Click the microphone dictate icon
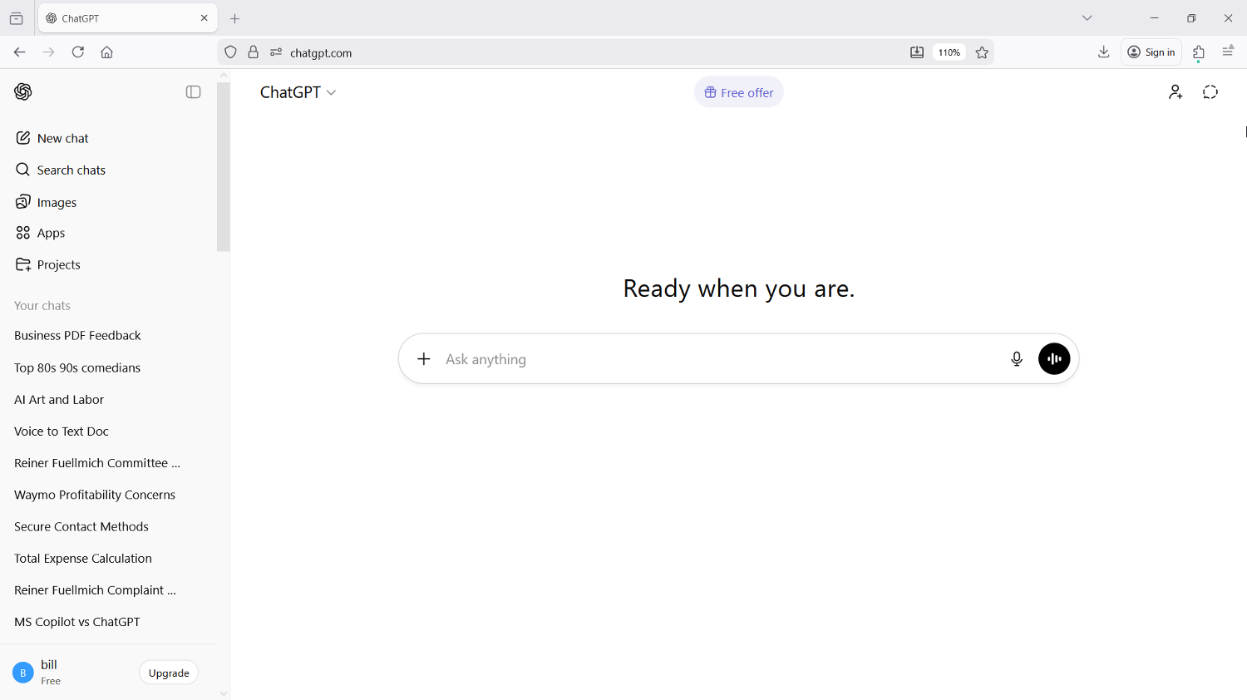Screen dimensions: 1247x700 [x=1016, y=359]
